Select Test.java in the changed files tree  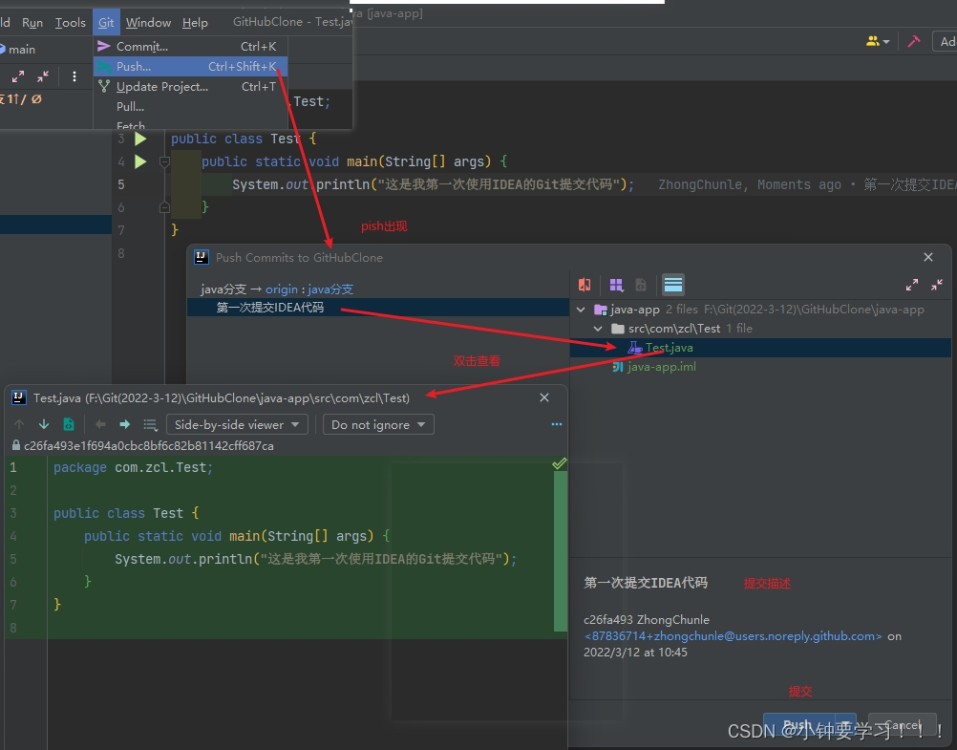(760, 348)
